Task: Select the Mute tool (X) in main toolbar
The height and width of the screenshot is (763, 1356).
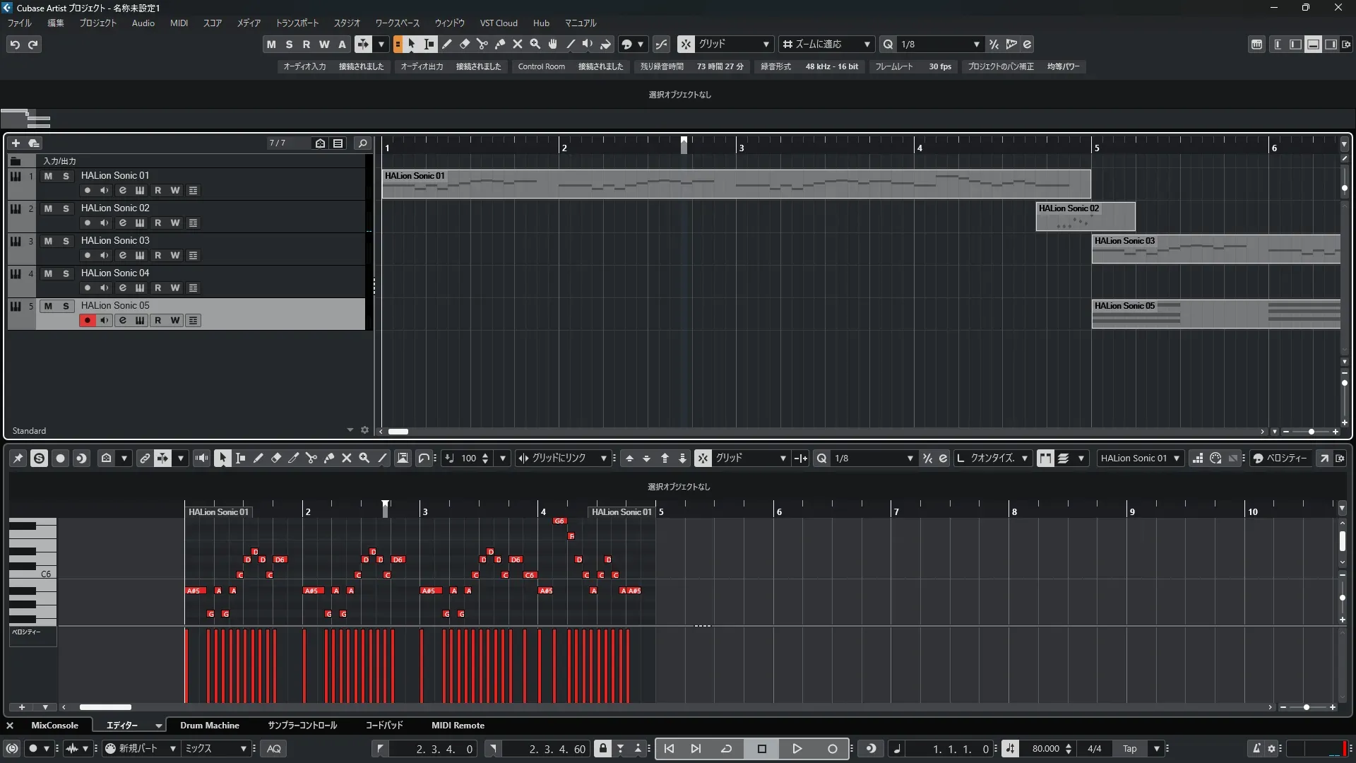Action: (x=518, y=44)
